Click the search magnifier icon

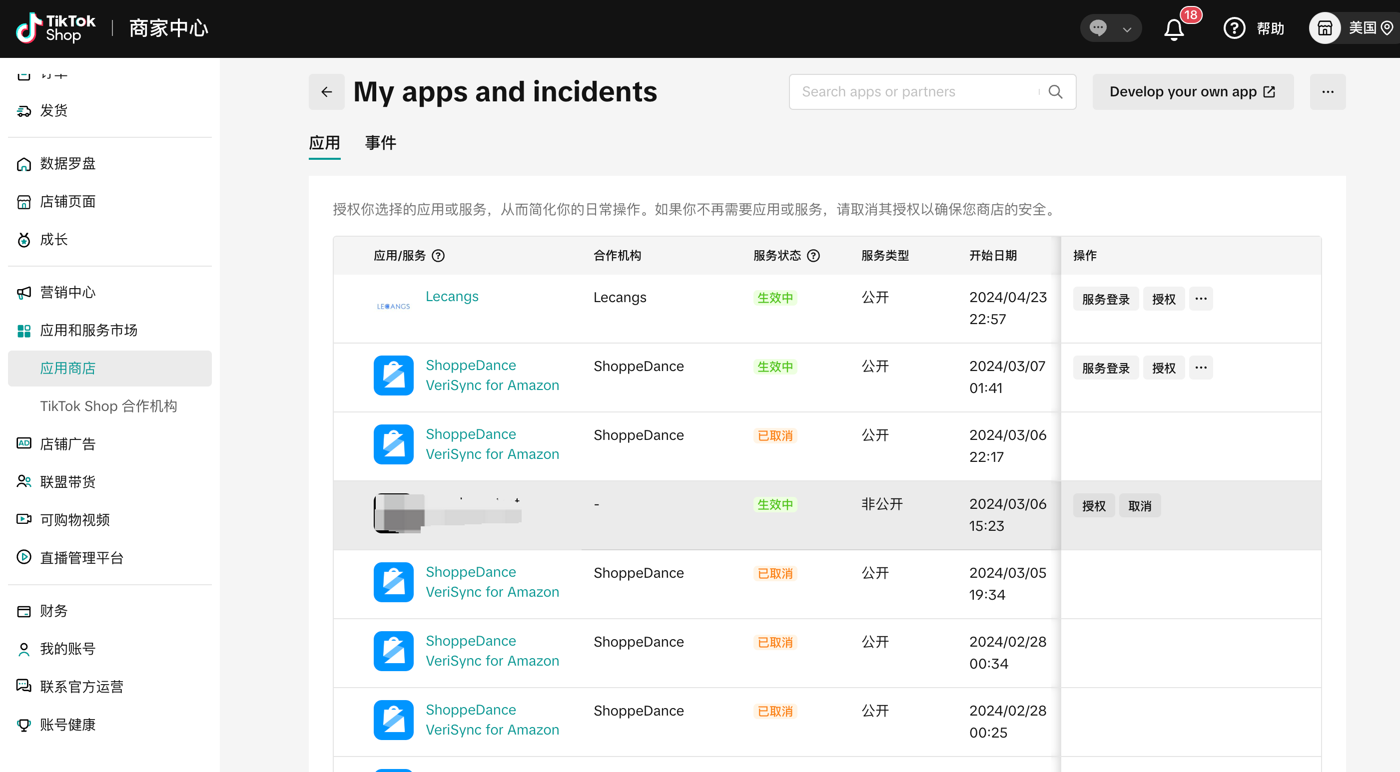point(1055,92)
